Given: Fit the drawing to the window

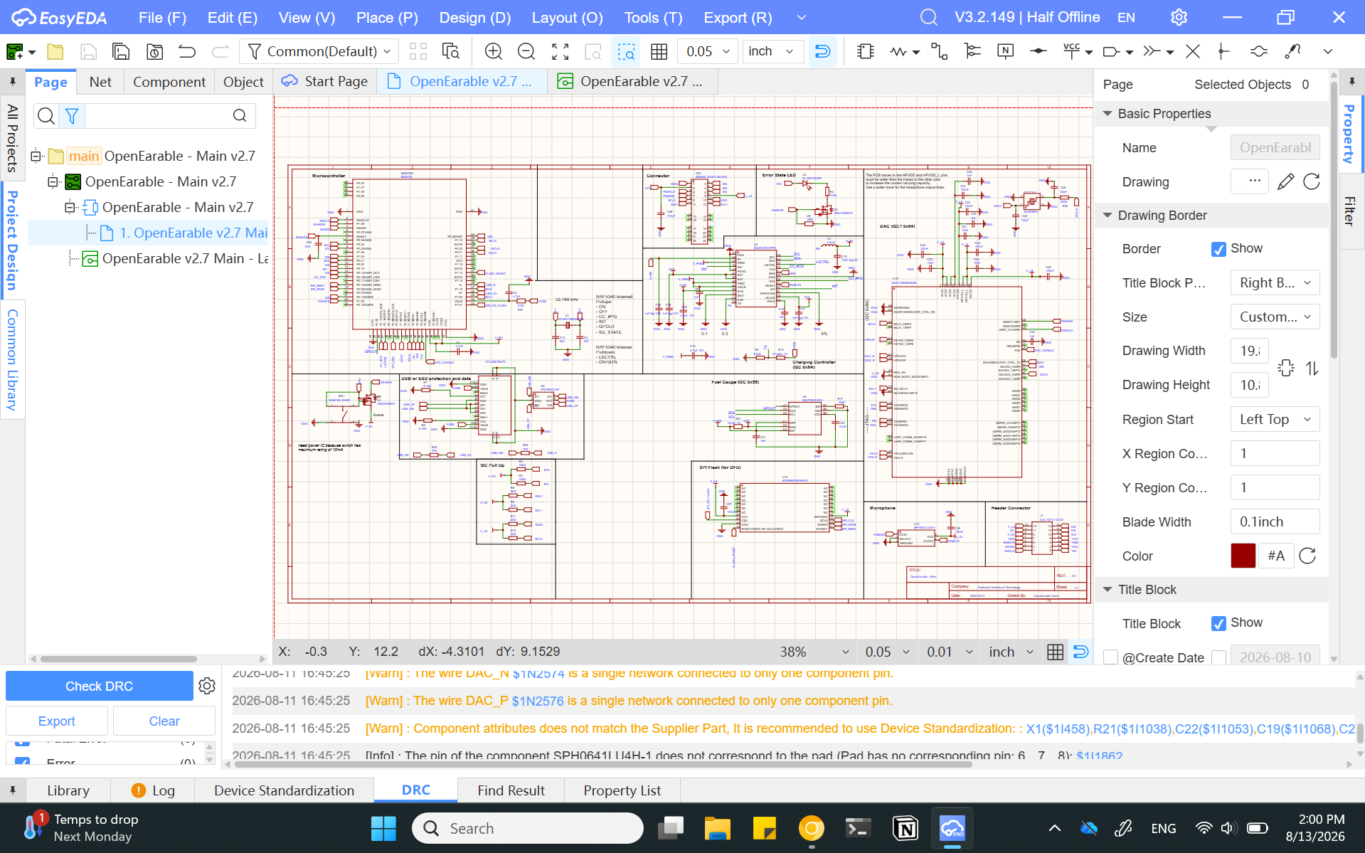Looking at the screenshot, I should pyautogui.click(x=561, y=51).
